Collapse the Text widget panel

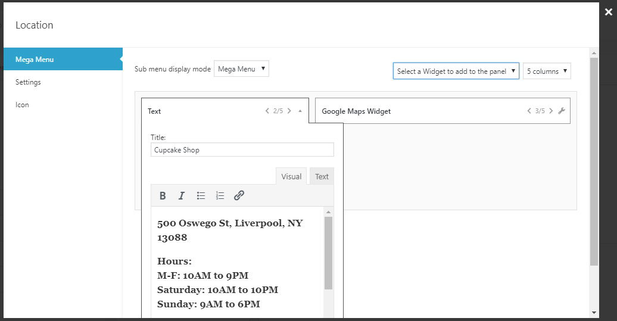(x=300, y=111)
